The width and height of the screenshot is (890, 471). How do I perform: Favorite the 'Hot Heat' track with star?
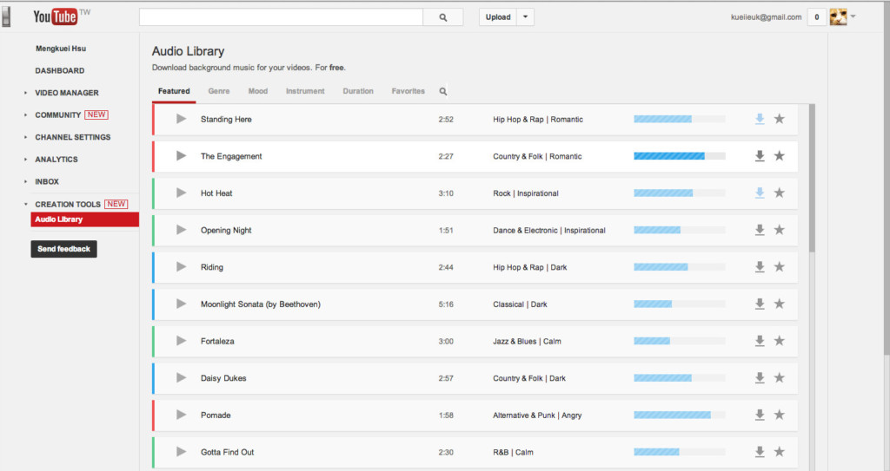(779, 193)
